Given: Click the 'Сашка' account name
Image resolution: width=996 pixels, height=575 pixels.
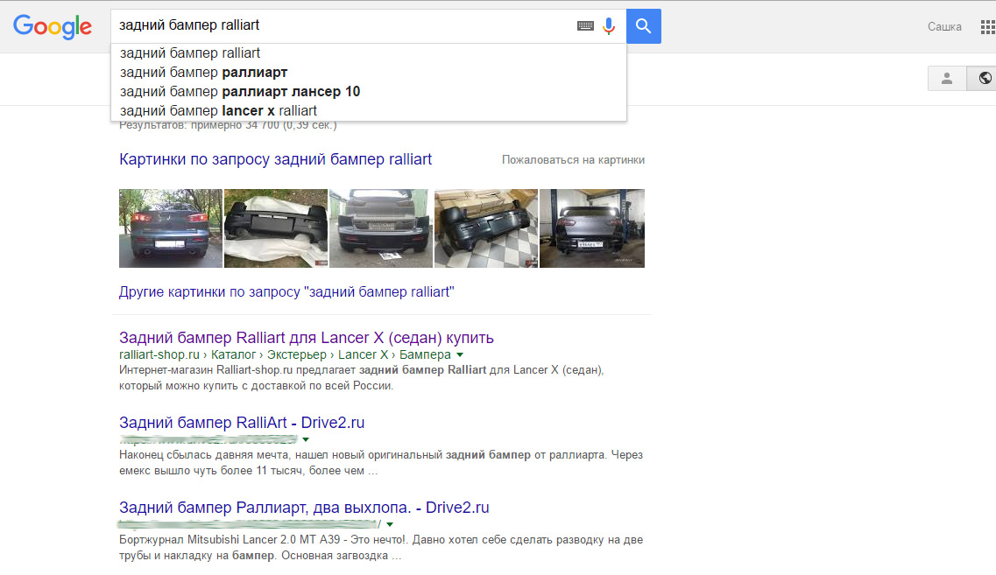Looking at the screenshot, I should pos(944,26).
